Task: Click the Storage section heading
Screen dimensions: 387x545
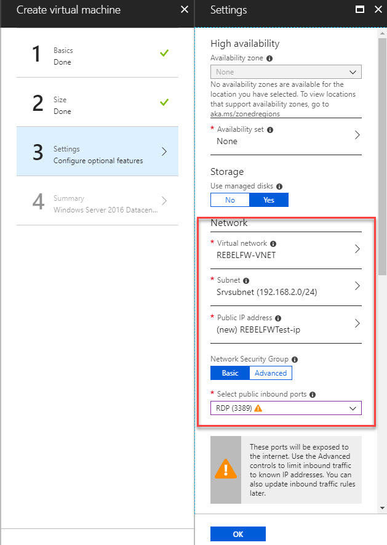Action: (x=227, y=172)
